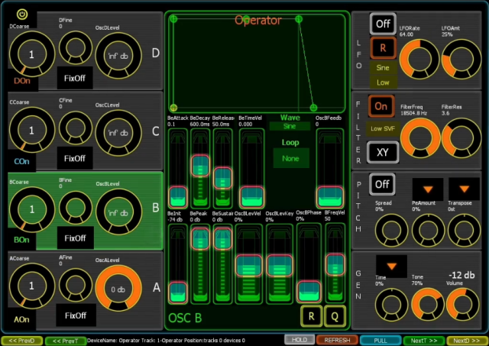This screenshot has width=489, height=346.
Task: Click the orange arrow above Time
Action: pyautogui.click(x=391, y=267)
